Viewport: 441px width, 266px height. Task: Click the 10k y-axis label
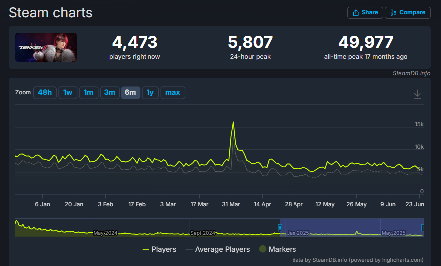coord(419,147)
